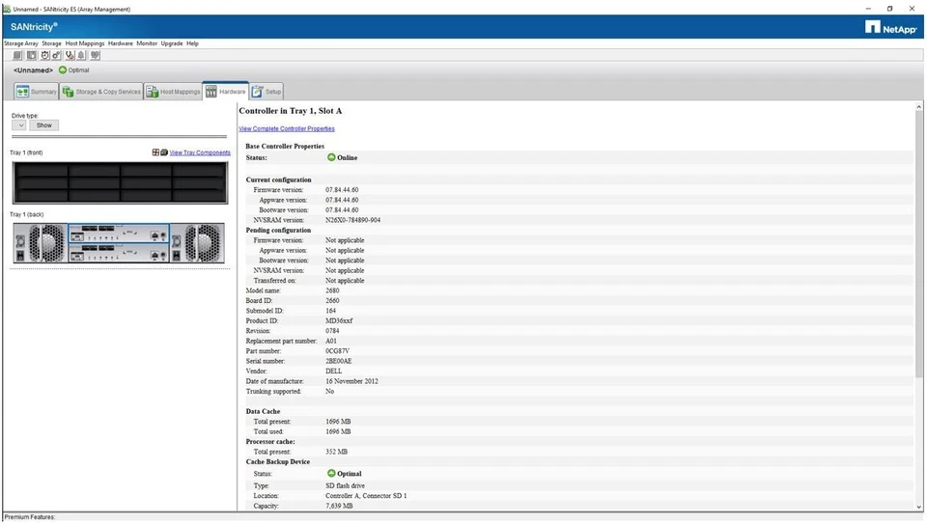Click the Setup tab notepad icon
Viewport: 927px width, 523px height.
tap(257, 92)
